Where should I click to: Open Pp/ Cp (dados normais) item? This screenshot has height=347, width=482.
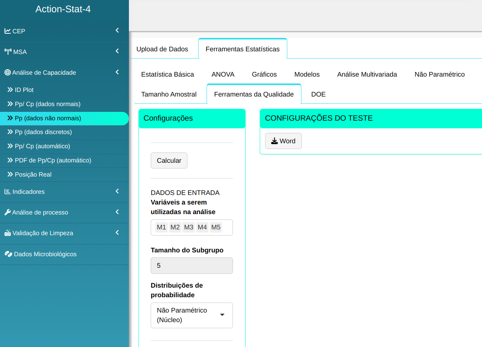pos(47,104)
